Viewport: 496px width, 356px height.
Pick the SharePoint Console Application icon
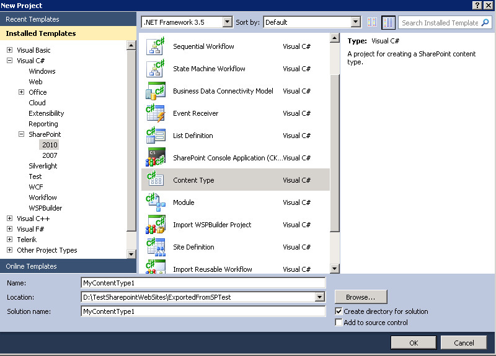click(x=156, y=158)
